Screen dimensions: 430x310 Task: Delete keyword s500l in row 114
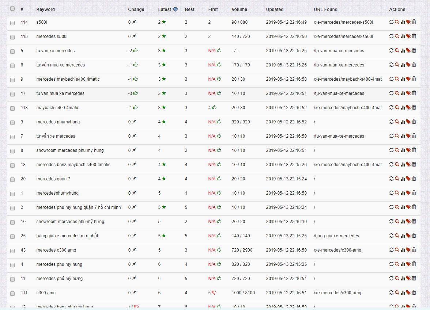tap(414, 22)
